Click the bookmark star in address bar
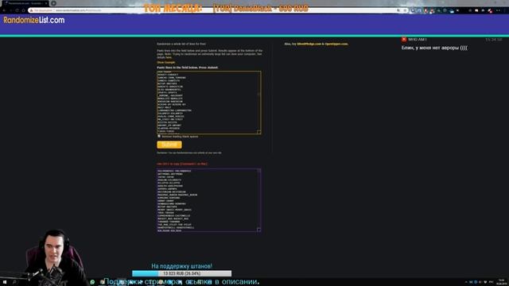The height and width of the screenshot is (286, 509). [x=405, y=10]
